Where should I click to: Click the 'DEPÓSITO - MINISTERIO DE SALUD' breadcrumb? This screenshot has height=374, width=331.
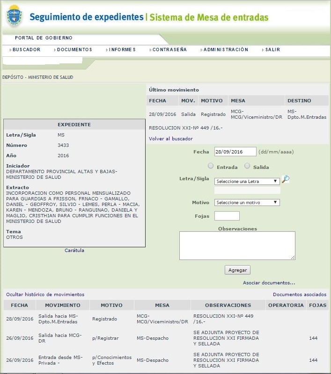tap(38, 77)
